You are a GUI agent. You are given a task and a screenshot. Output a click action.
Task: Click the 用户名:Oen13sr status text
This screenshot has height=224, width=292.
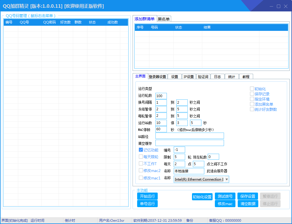pos(111,221)
